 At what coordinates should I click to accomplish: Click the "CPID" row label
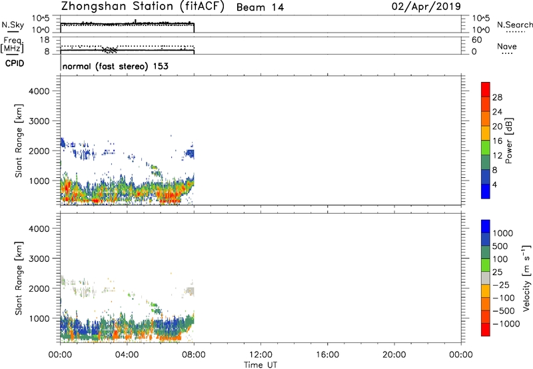tap(15, 63)
